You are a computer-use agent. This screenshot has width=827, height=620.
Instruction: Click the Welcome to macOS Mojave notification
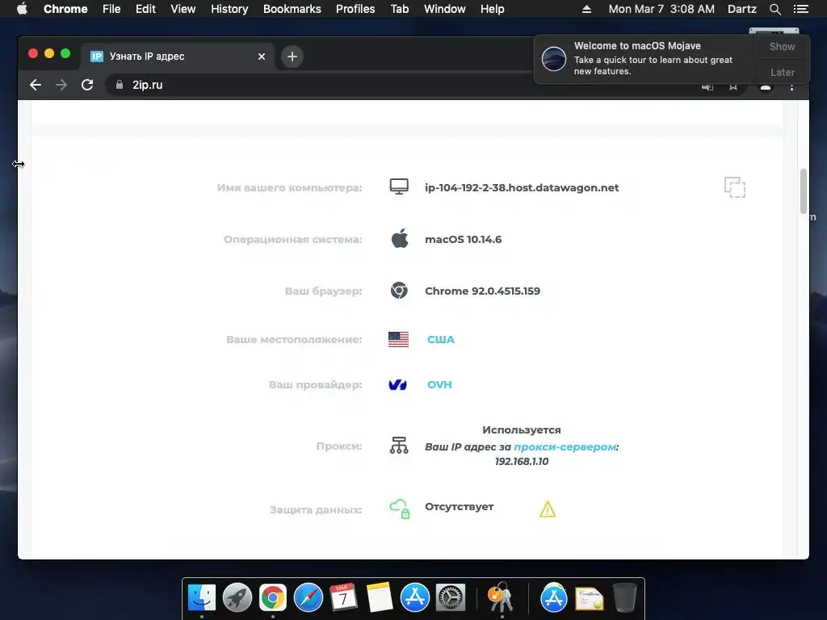point(644,58)
